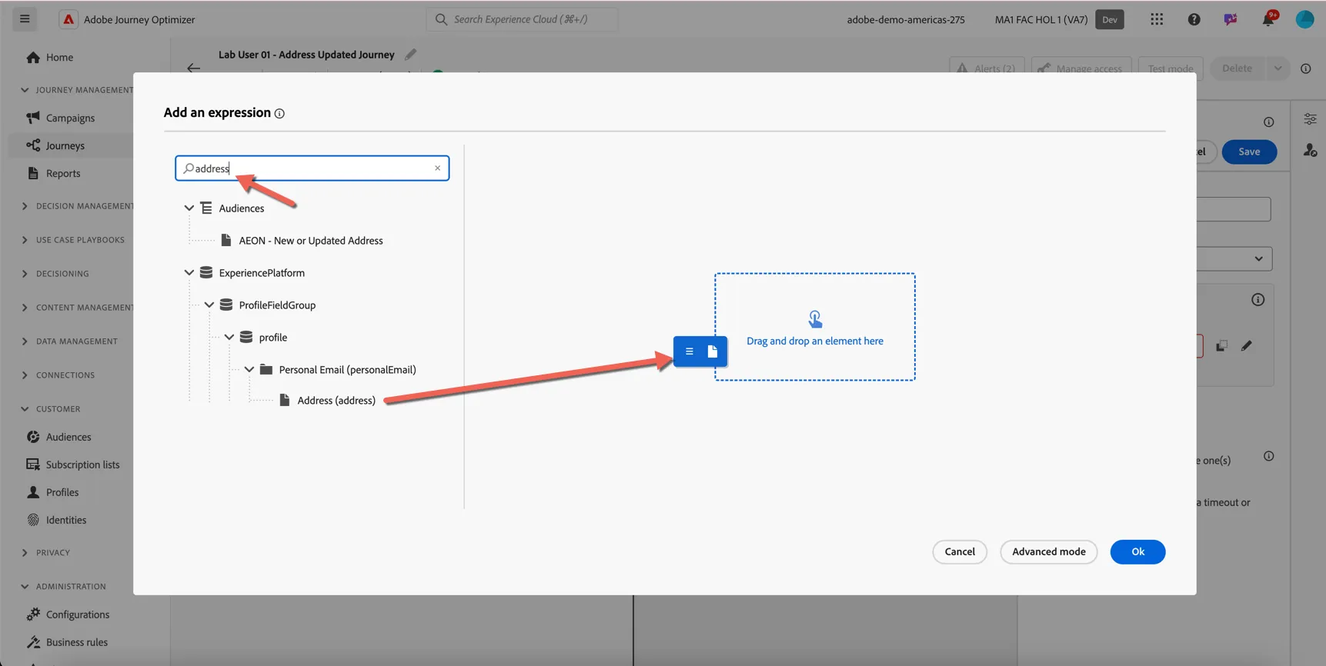
Task: Click the Adobe logo icon
Action: 68,19
